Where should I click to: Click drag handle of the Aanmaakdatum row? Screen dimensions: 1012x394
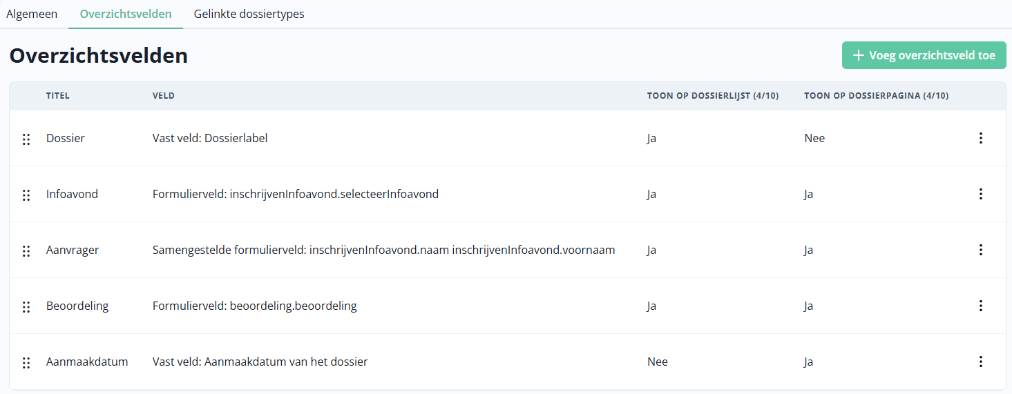coord(26,363)
